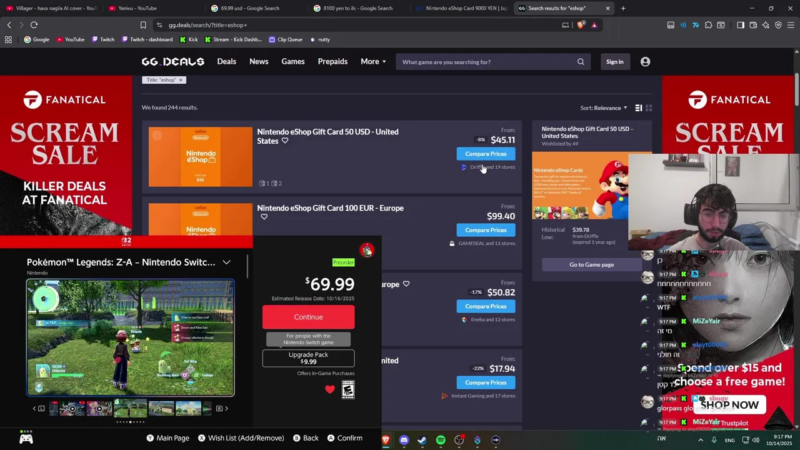
Task: Click the controller icon in eShop footer
Action: click(x=26, y=438)
